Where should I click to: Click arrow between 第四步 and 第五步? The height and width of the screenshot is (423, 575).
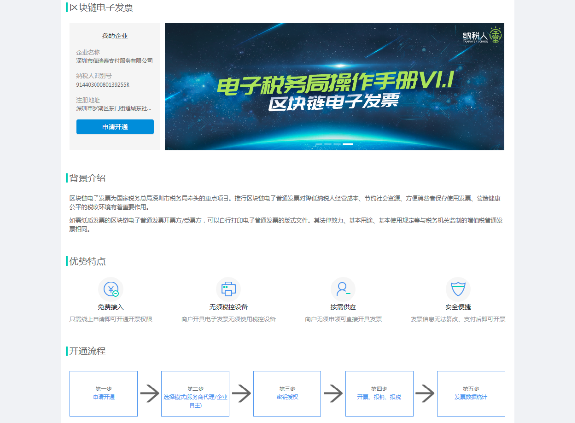tap(425, 393)
